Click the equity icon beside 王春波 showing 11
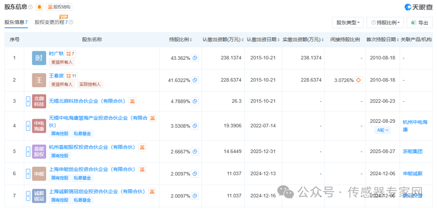The height and width of the screenshot is (210, 437). [x=71, y=76]
